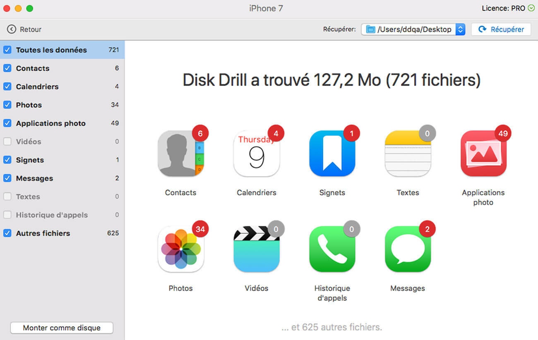Check the Textes checkbox in sidebar
This screenshot has width=538, height=340.
coord(7,196)
